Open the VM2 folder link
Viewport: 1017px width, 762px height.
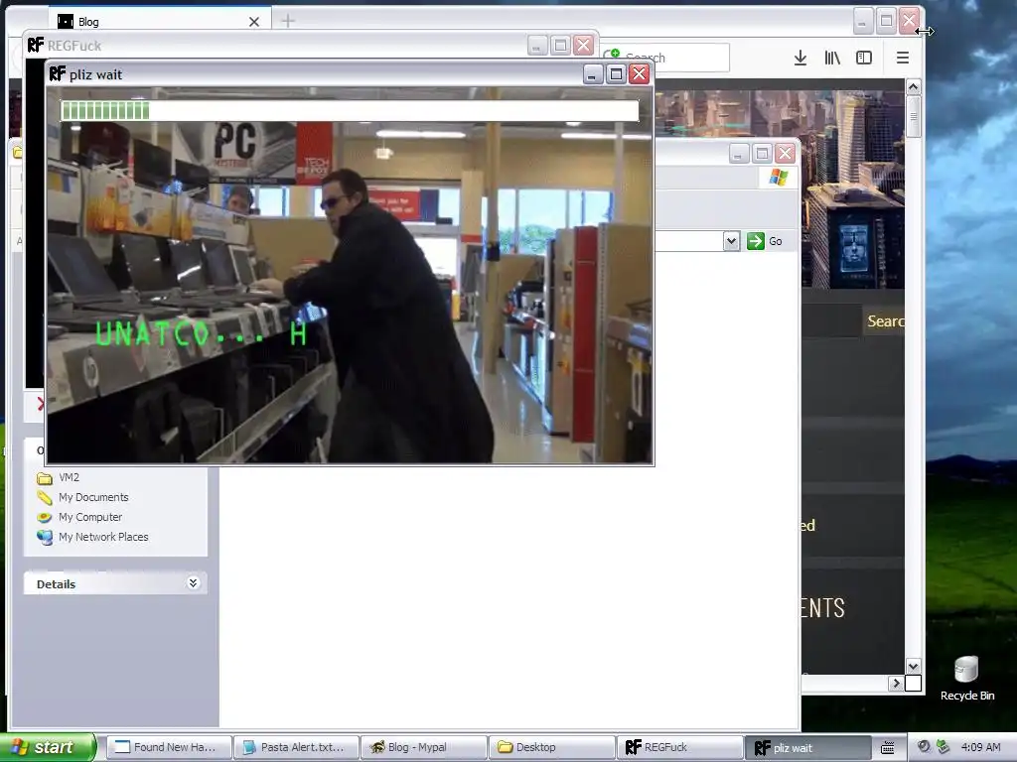tap(69, 477)
